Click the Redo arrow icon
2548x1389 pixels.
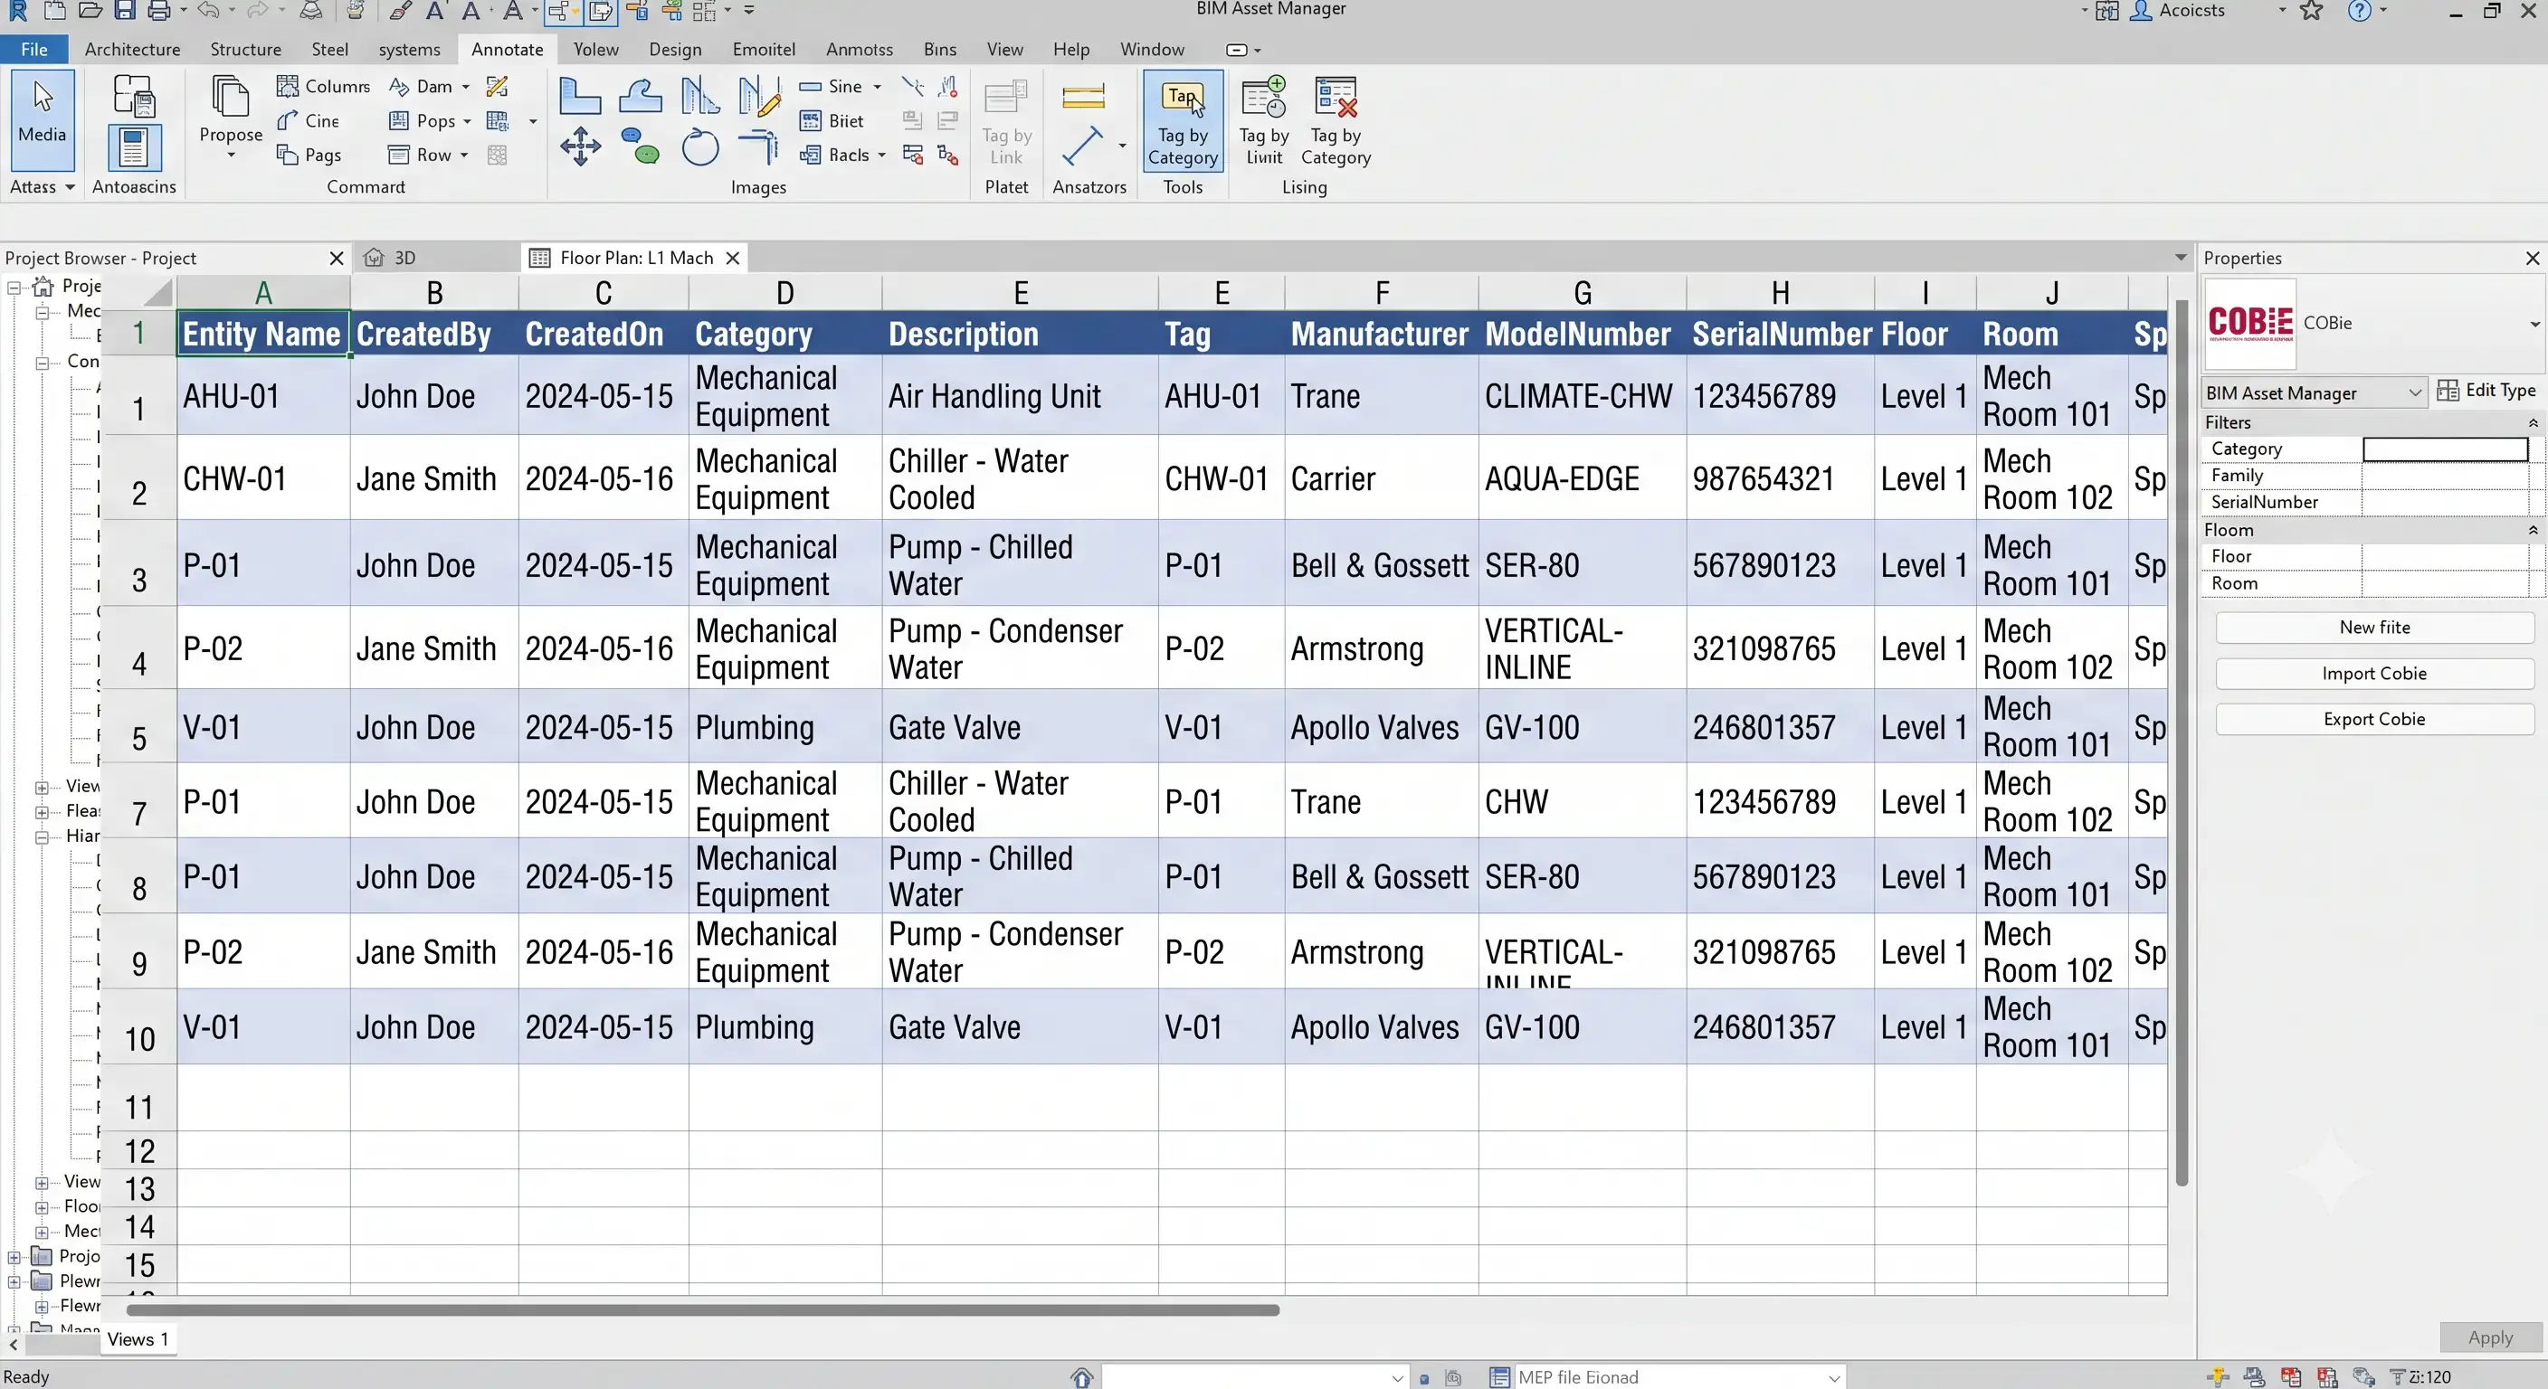tap(257, 11)
